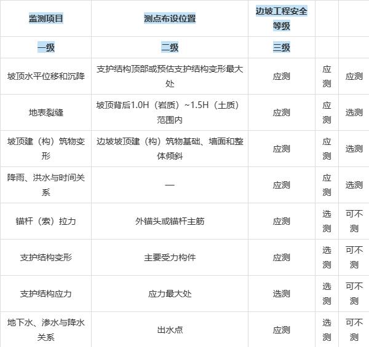Select the 三级 header cell
Viewport: 369px width, 347px height.
click(x=282, y=47)
